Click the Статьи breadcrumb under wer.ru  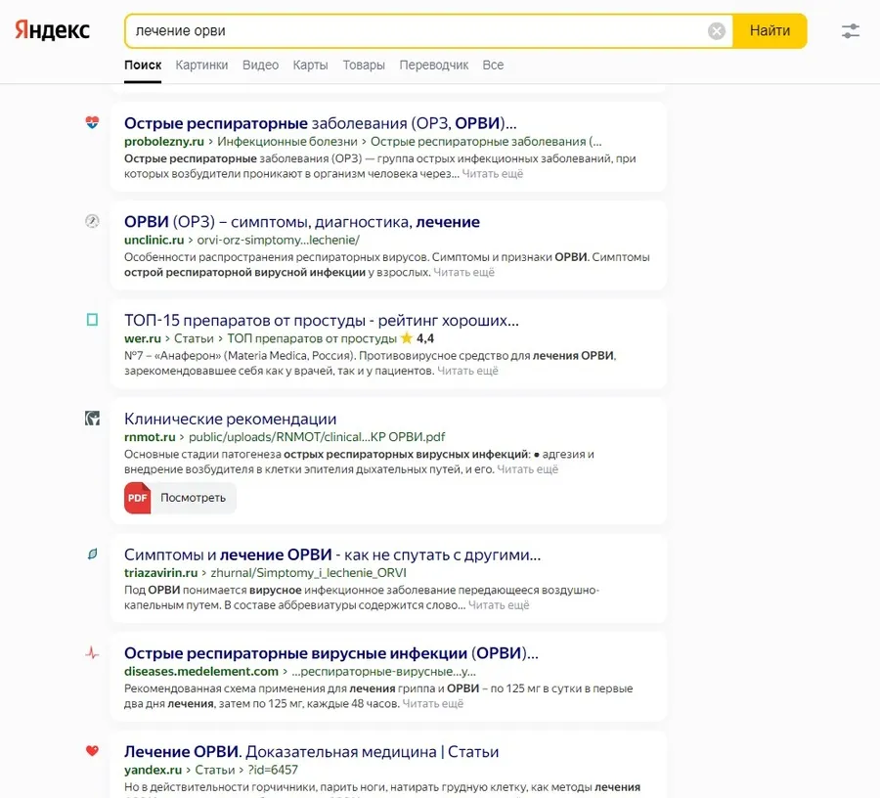tap(194, 338)
